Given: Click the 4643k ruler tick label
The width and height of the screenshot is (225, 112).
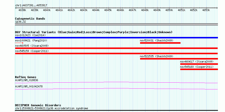Looking at the screenshot, I should 84,10.
